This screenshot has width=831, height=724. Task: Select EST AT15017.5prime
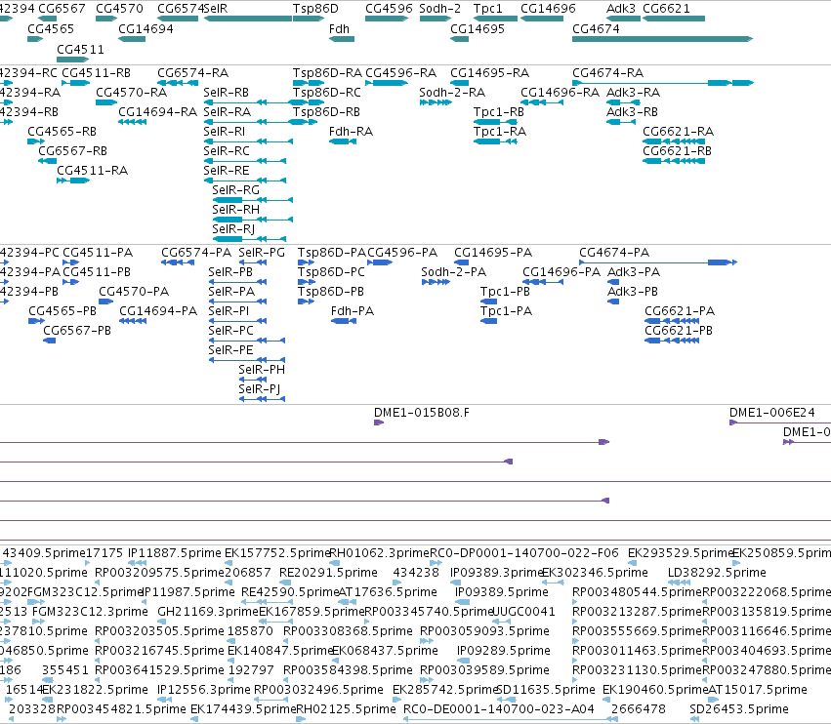tap(714, 700)
